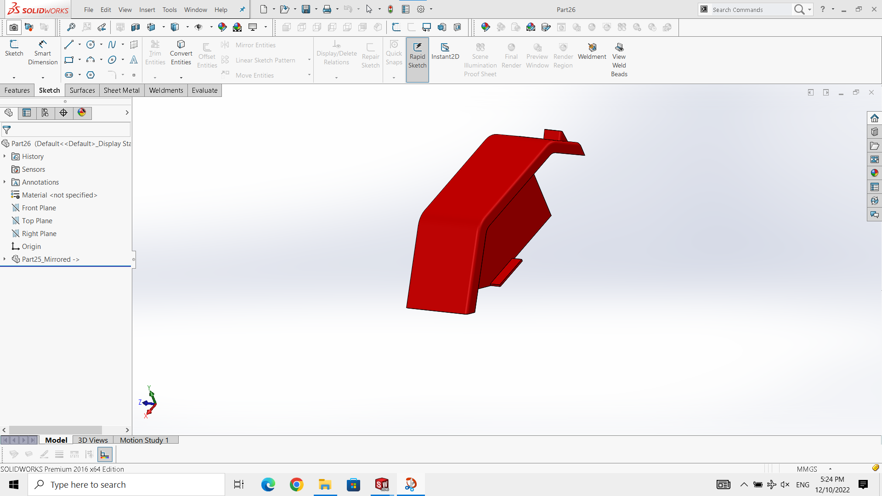Open the Insert menu
The width and height of the screenshot is (882, 496).
click(147, 10)
